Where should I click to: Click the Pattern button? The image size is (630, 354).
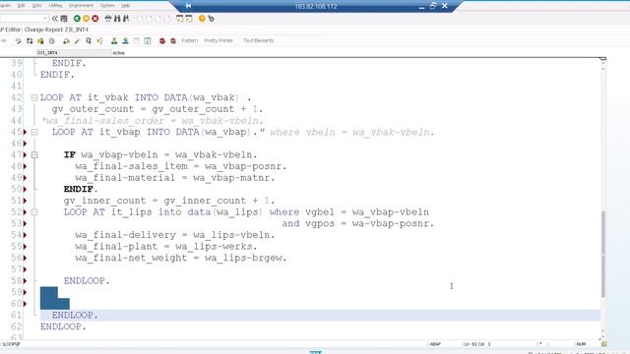pyautogui.click(x=190, y=41)
